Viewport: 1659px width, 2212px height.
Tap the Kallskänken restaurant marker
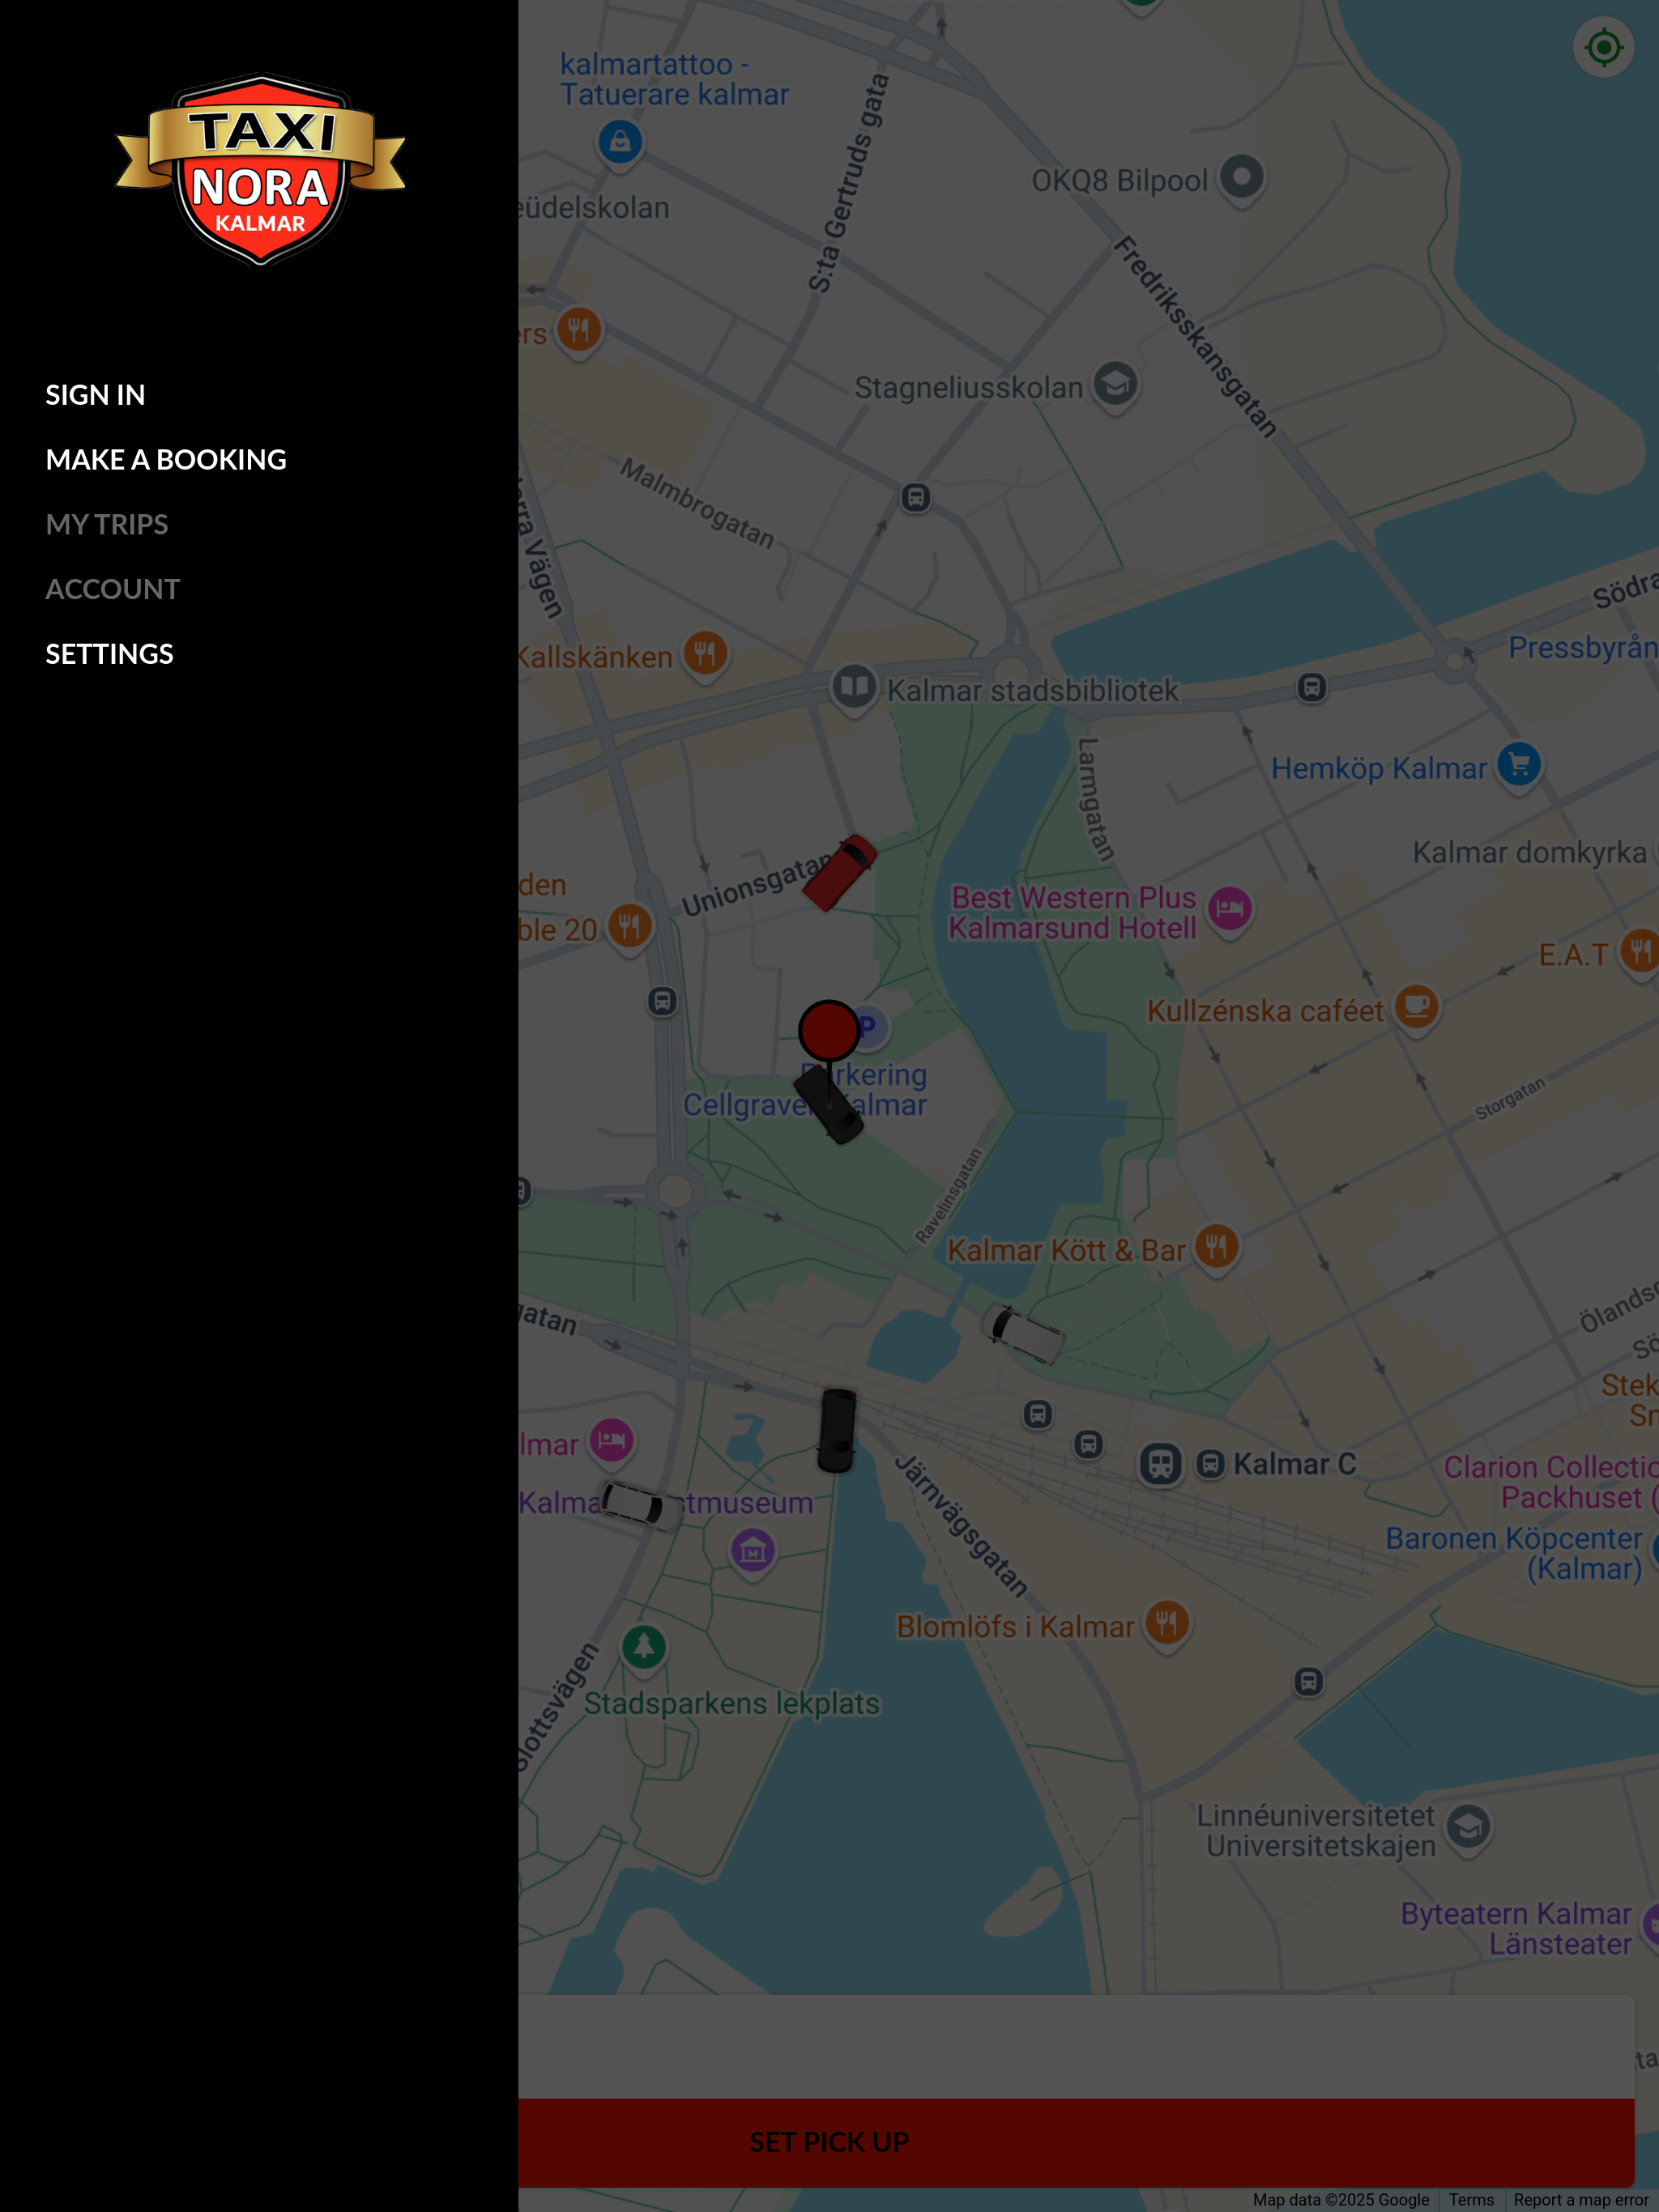coord(706,653)
